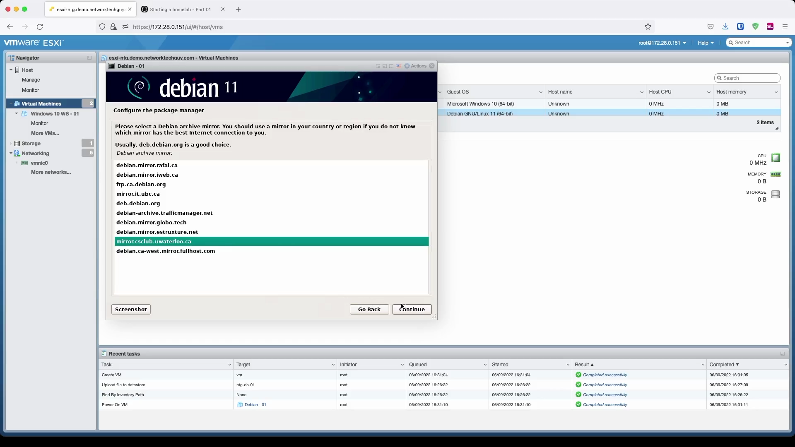The height and width of the screenshot is (447, 795).
Task: Bookmark page with the star icon
Action: tap(648, 27)
